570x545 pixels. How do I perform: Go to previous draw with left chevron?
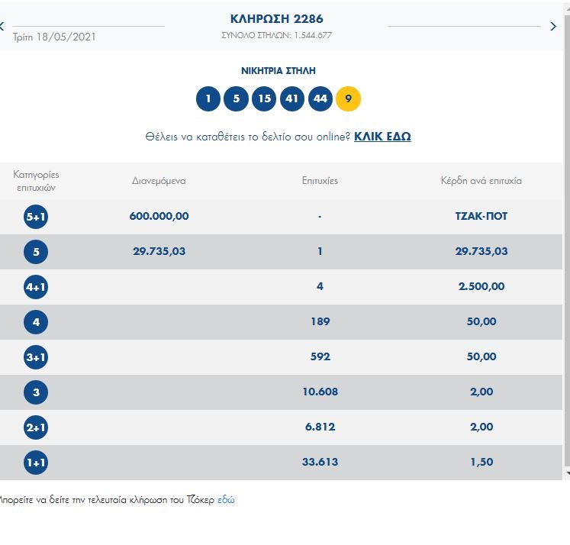pyautogui.click(x=2, y=27)
